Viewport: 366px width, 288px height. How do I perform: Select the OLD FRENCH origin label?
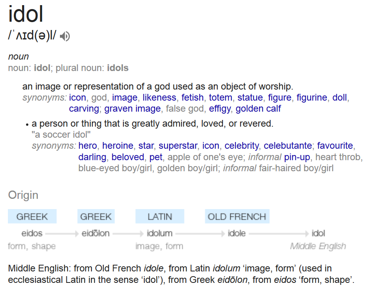[x=237, y=217]
